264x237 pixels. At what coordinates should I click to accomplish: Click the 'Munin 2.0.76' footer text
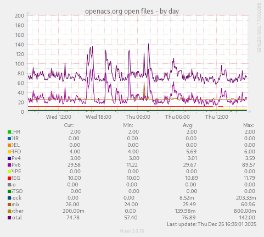[132, 231]
